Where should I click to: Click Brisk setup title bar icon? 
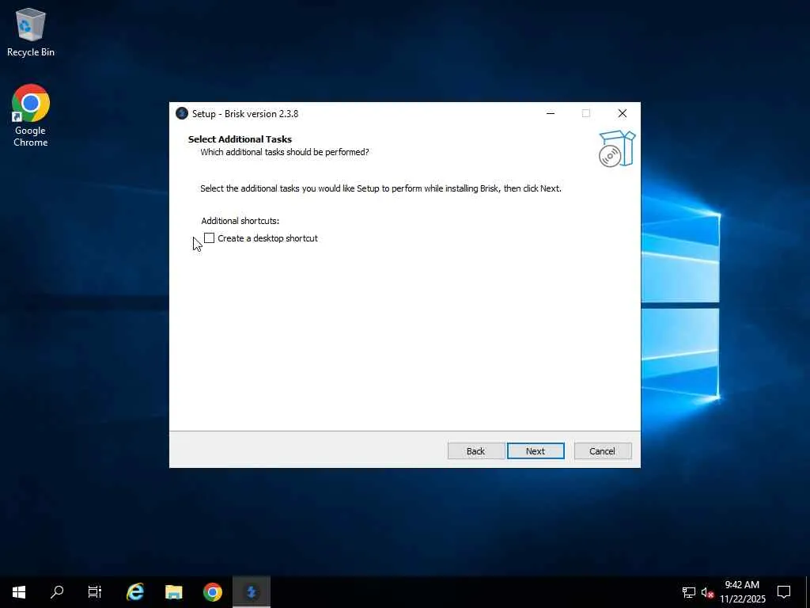click(181, 113)
